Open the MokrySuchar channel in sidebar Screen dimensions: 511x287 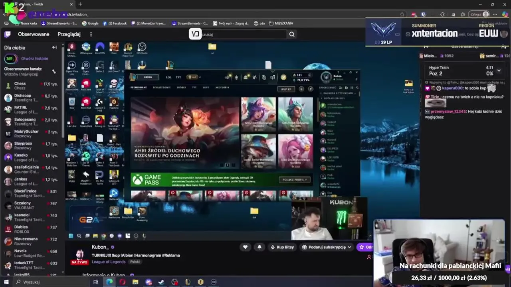(32, 134)
